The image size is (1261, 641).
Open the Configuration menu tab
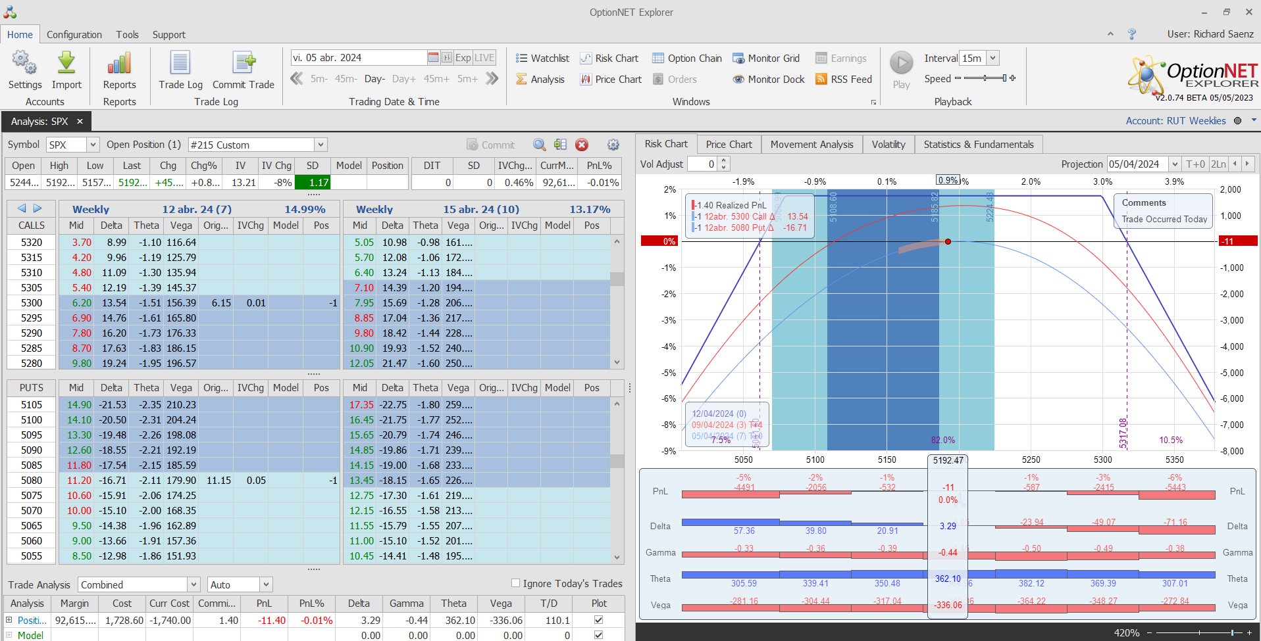pyautogui.click(x=74, y=35)
